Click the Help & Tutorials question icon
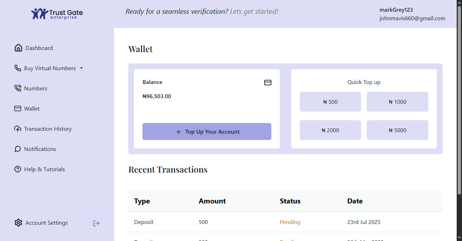The image size is (462, 241). (x=18, y=169)
